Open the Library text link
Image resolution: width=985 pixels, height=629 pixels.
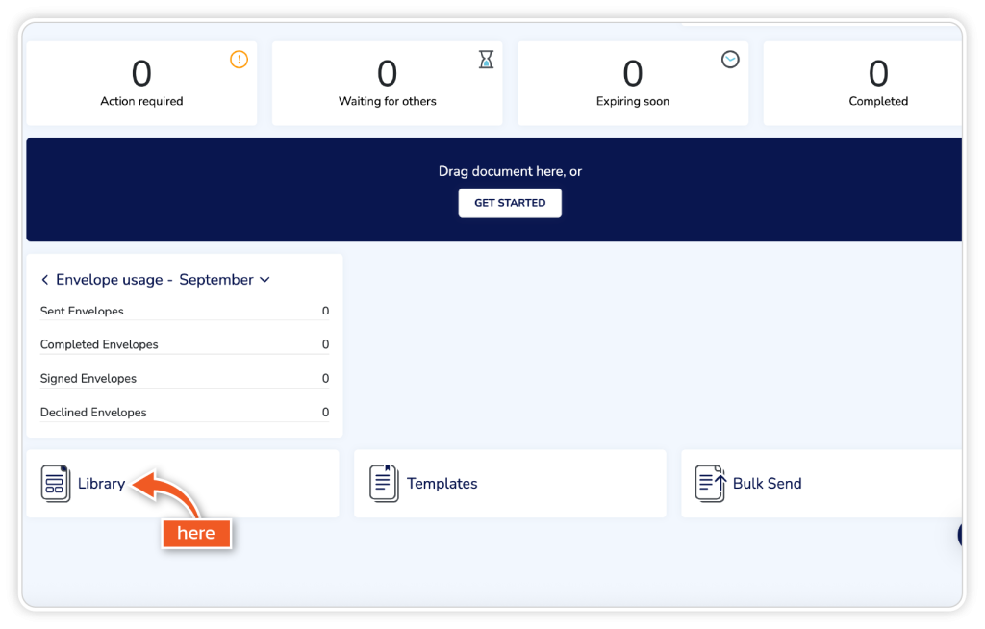pos(101,484)
